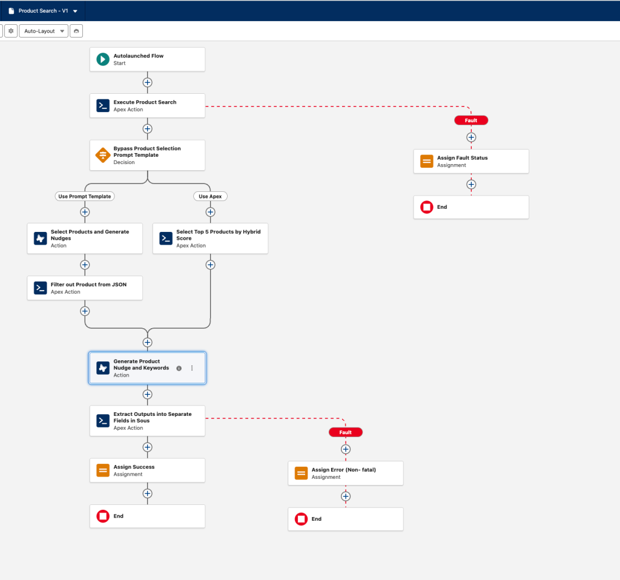Click the settings gear icon in toolbar
Screen dimensions: 620x580
(11, 31)
